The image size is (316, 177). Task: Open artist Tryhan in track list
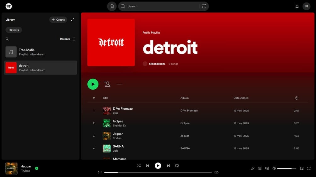pyautogui.click(x=117, y=138)
